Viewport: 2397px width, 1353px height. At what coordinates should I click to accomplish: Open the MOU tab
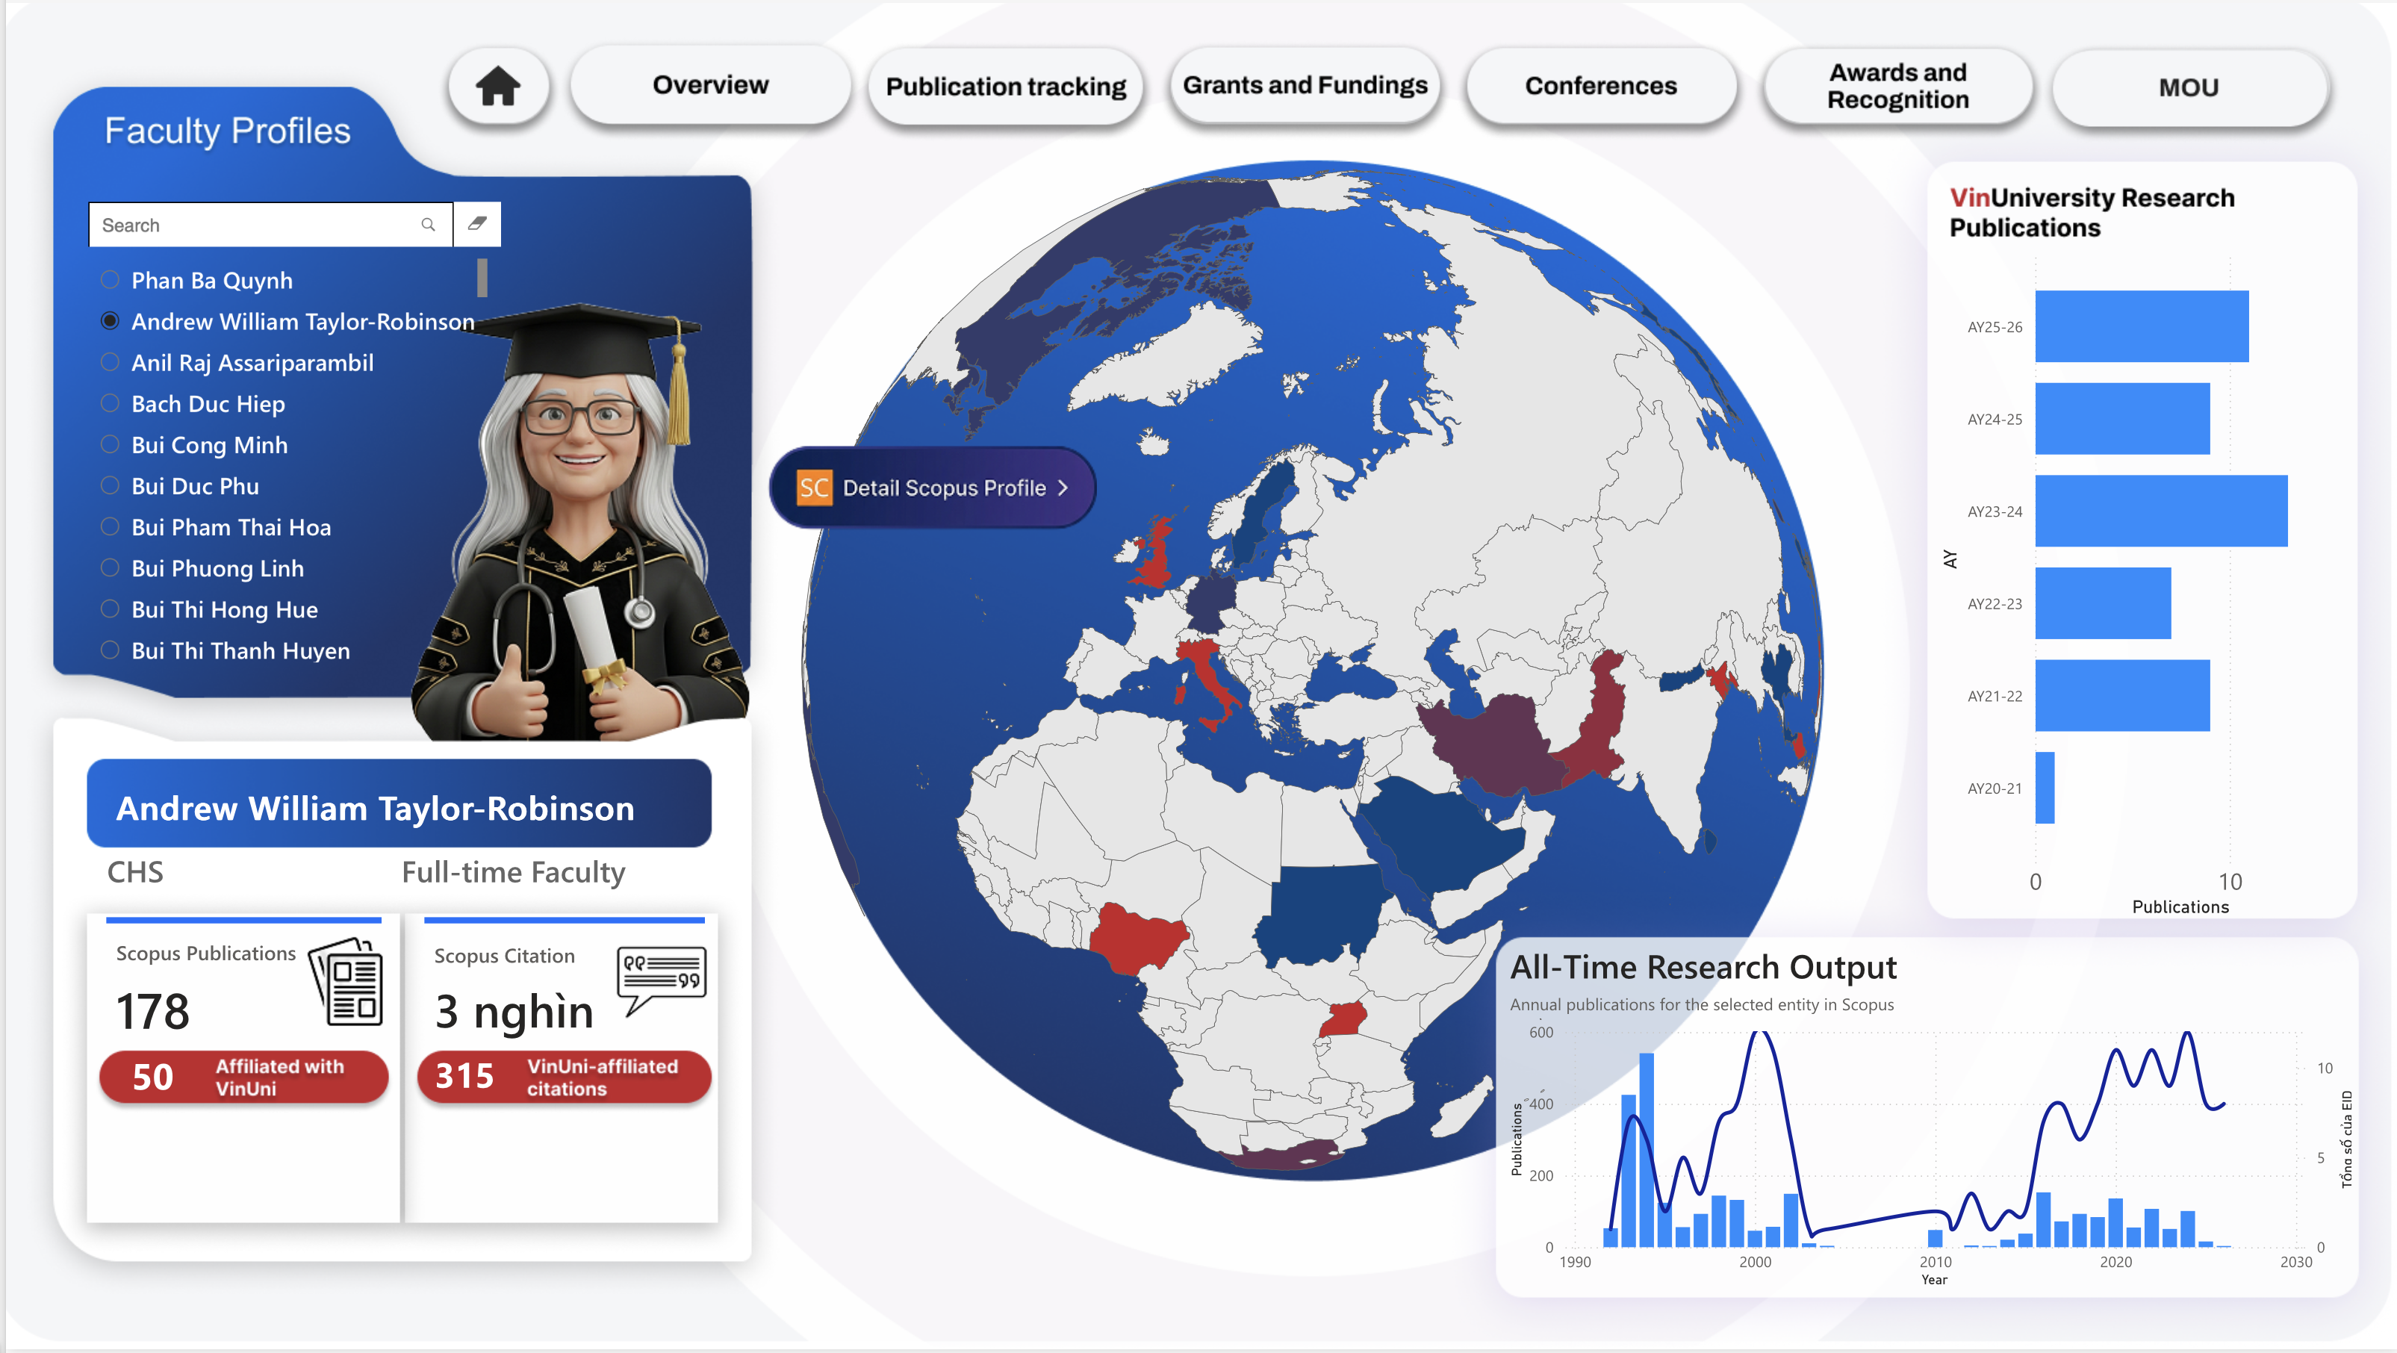click(2189, 87)
